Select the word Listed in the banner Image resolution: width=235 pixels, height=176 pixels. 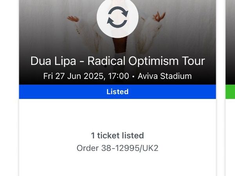(x=117, y=92)
